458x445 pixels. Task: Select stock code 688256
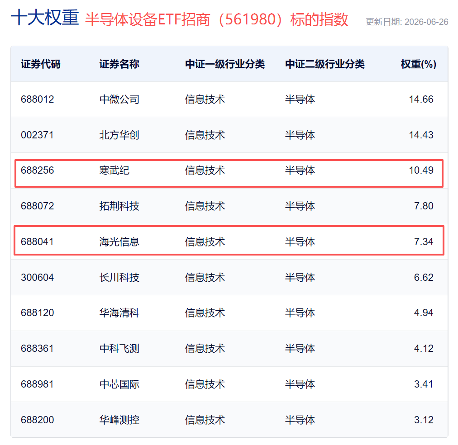(x=38, y=170)
